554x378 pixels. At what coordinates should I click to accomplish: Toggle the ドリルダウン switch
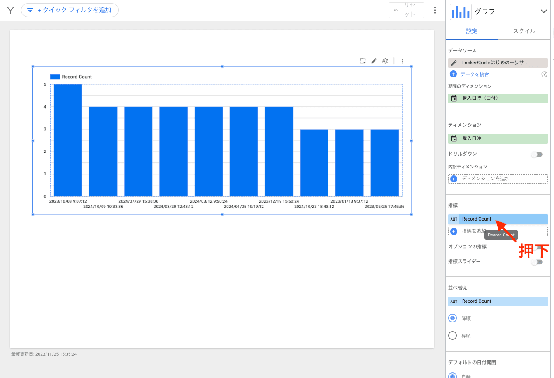536,154
